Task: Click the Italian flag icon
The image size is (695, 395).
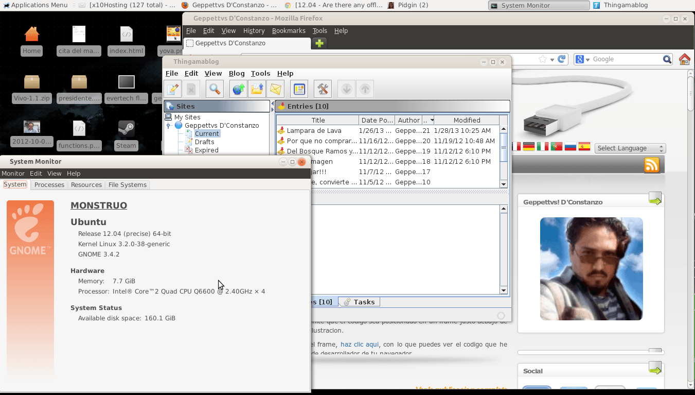Action: (542, 146)
